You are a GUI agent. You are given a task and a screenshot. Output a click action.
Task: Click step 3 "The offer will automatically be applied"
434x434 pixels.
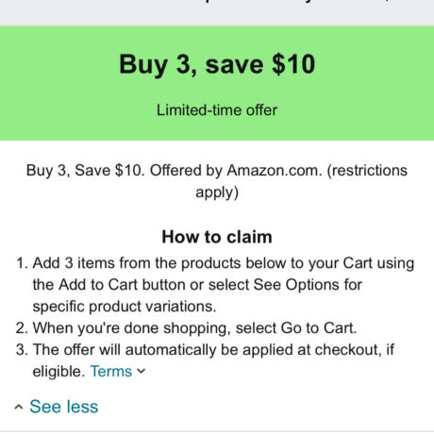point(206,360)
